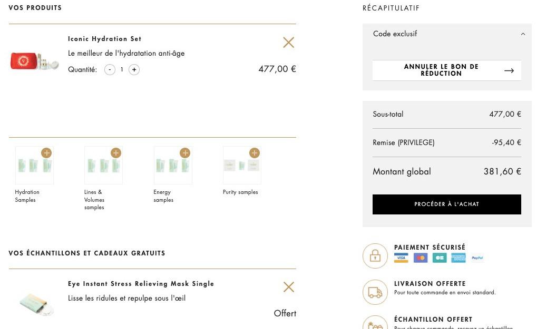Add Purity samples with plus icon
Screen dimensions: 546x329
pyautogui.click(x=255, y=153)
